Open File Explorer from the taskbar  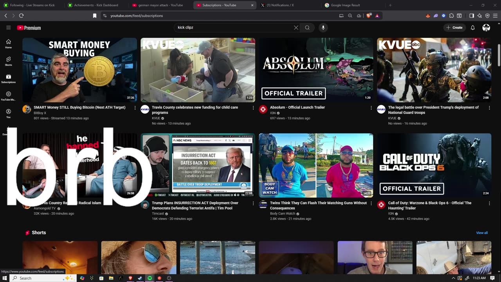(111, 278)
